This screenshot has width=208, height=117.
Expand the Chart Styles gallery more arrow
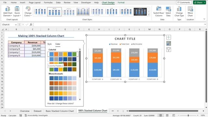pyautogui.click(x=149, y=15)
